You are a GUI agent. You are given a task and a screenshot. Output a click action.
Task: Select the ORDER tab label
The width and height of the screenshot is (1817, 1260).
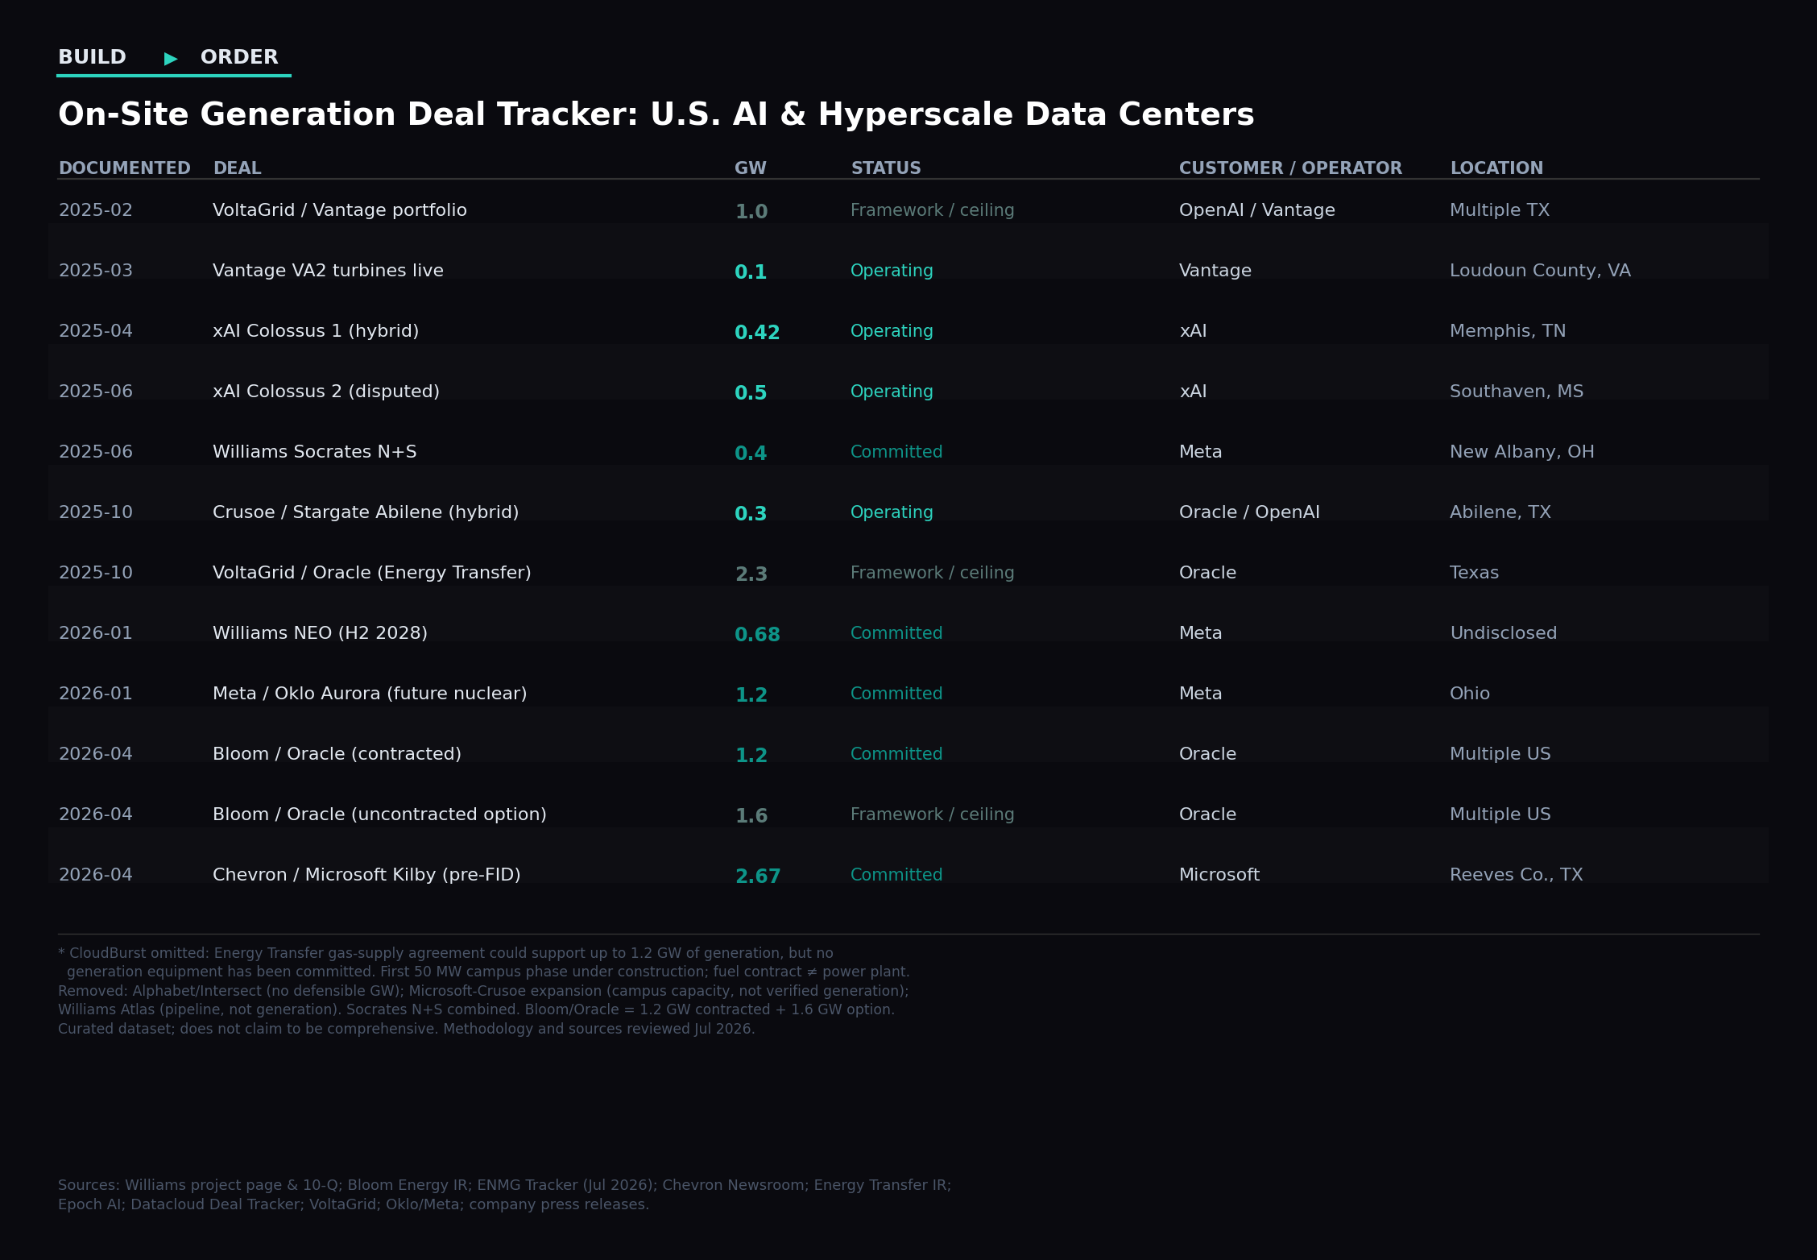click(239, 57)
